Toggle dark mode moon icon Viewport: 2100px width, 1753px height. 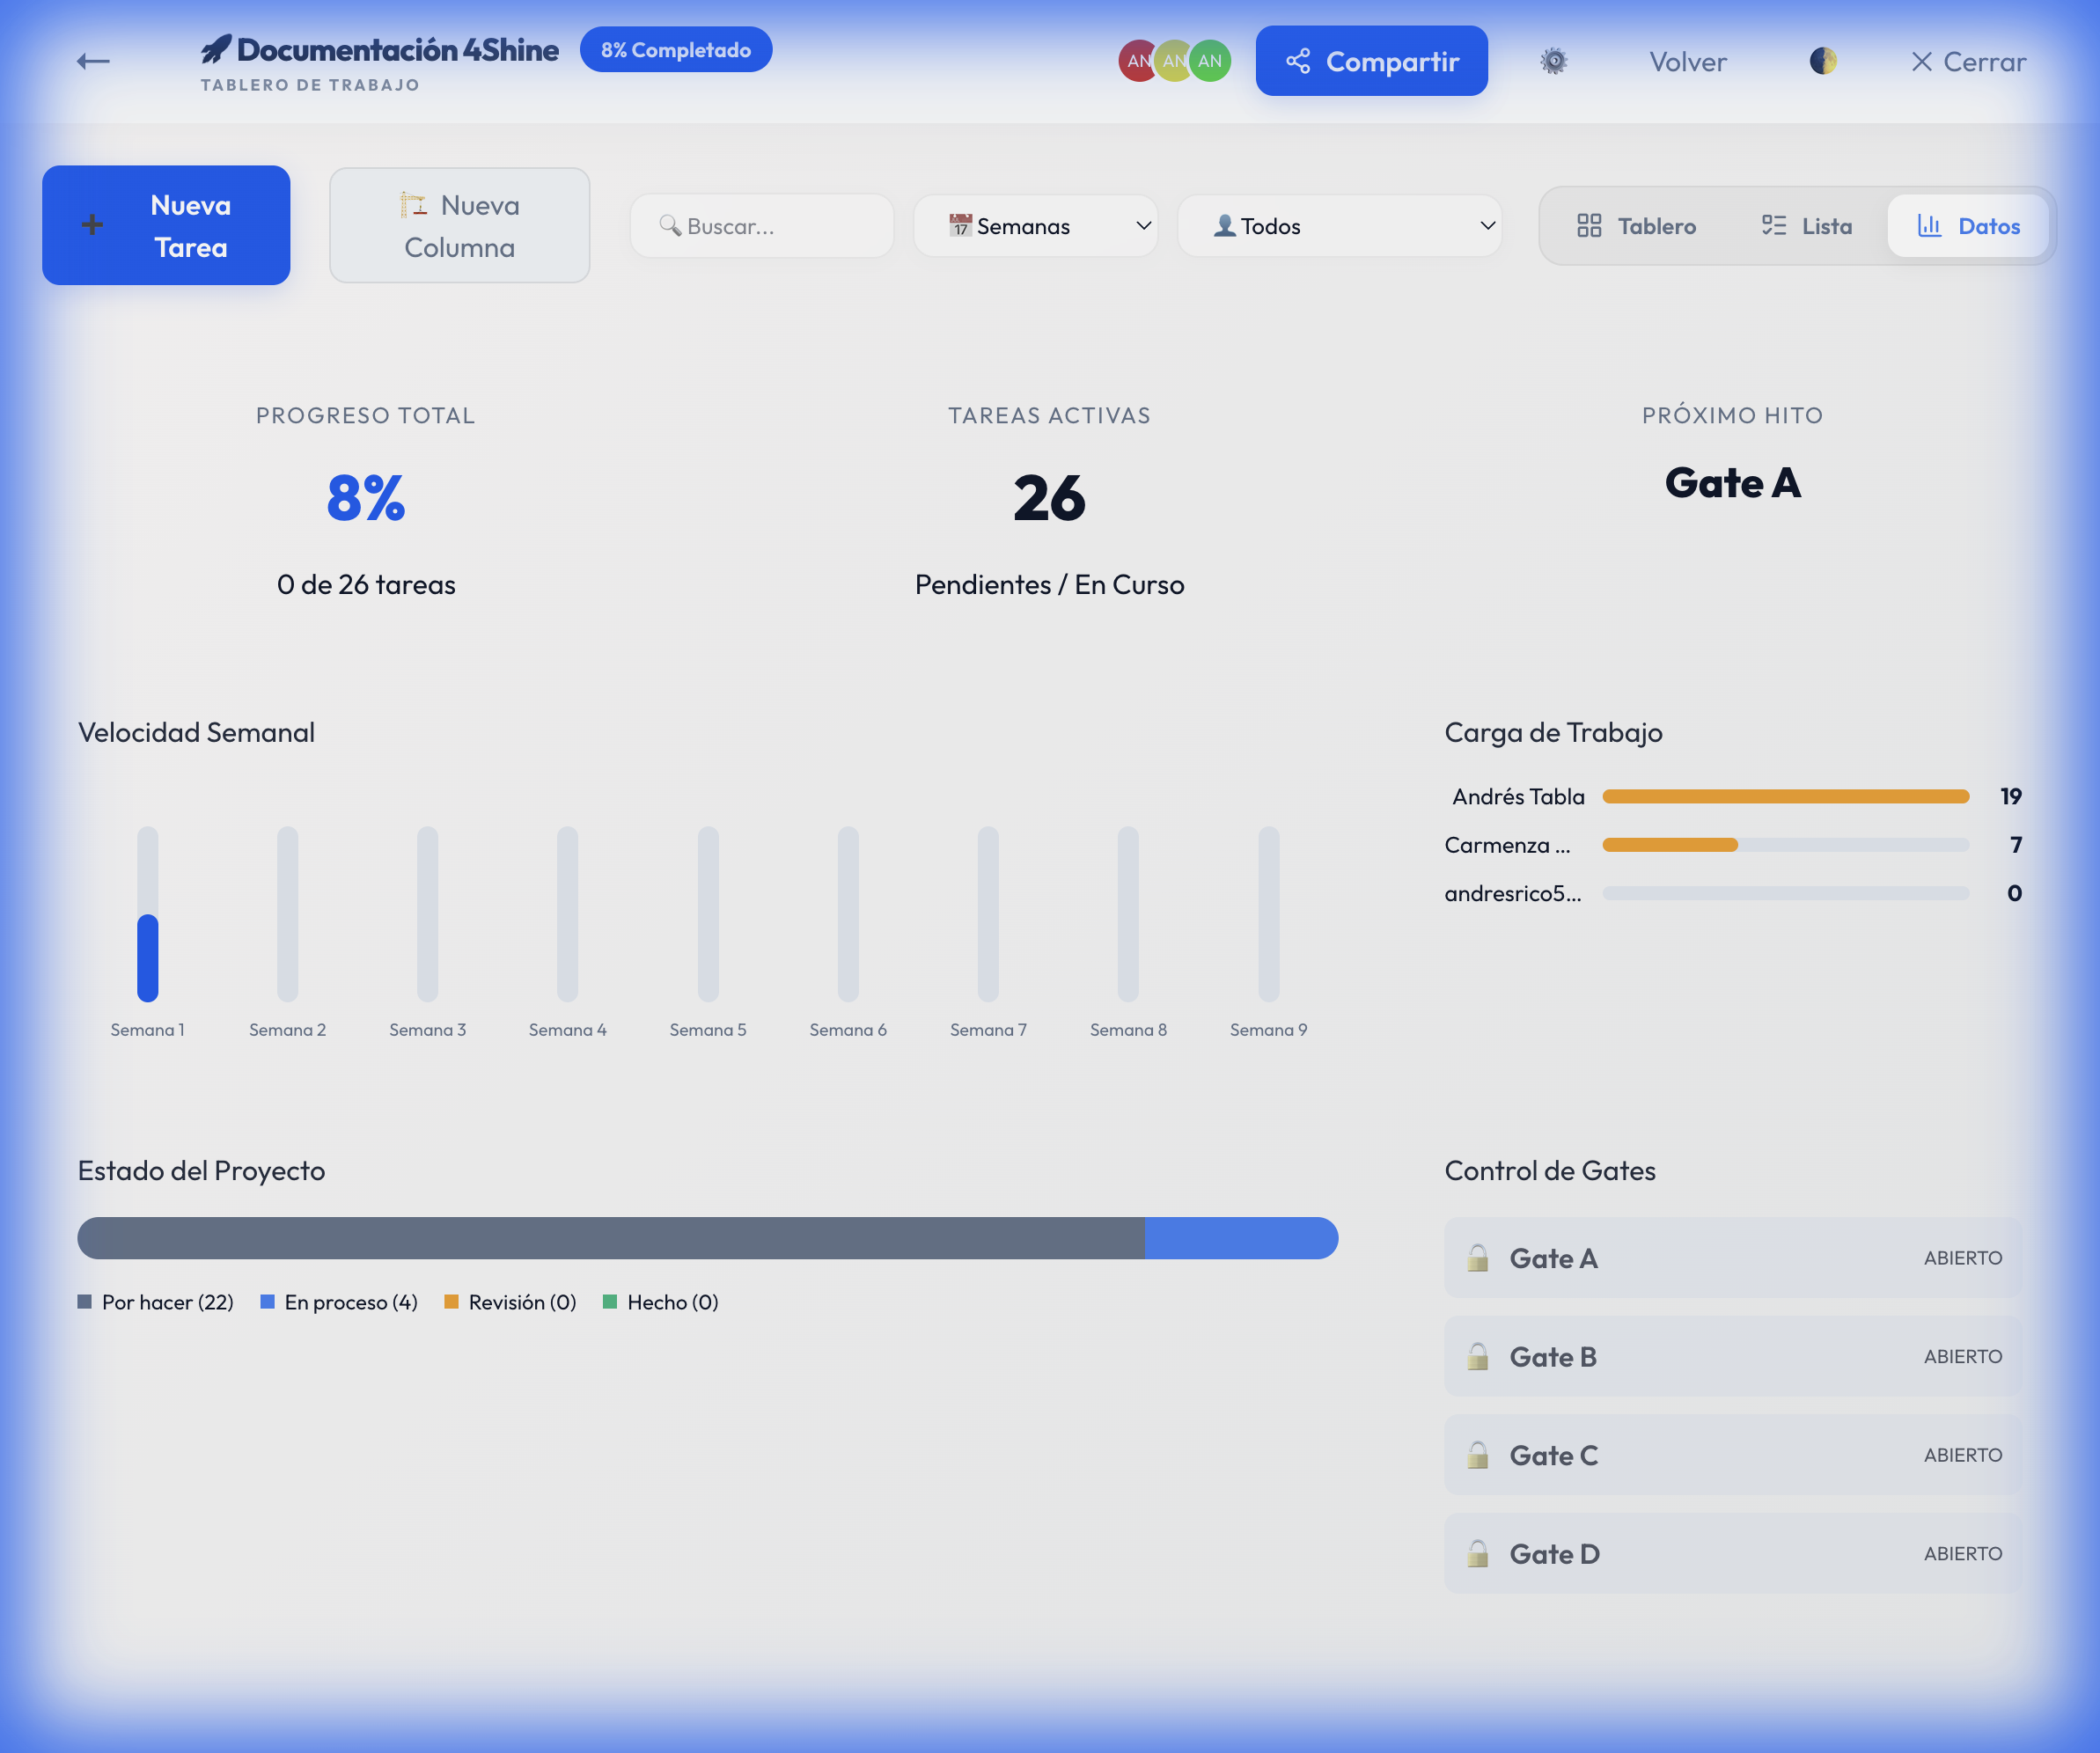(x=1822, y=61)
